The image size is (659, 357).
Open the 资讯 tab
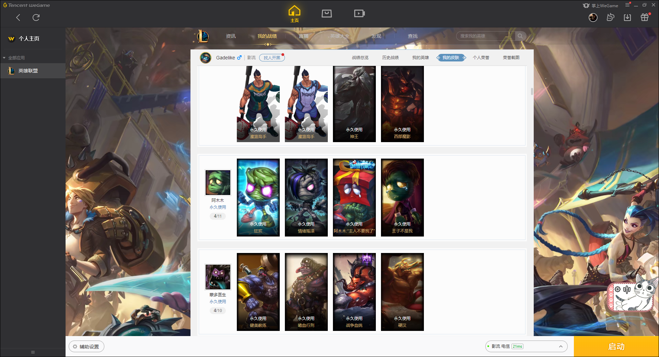pyautogui.click(x=231, y=36)
